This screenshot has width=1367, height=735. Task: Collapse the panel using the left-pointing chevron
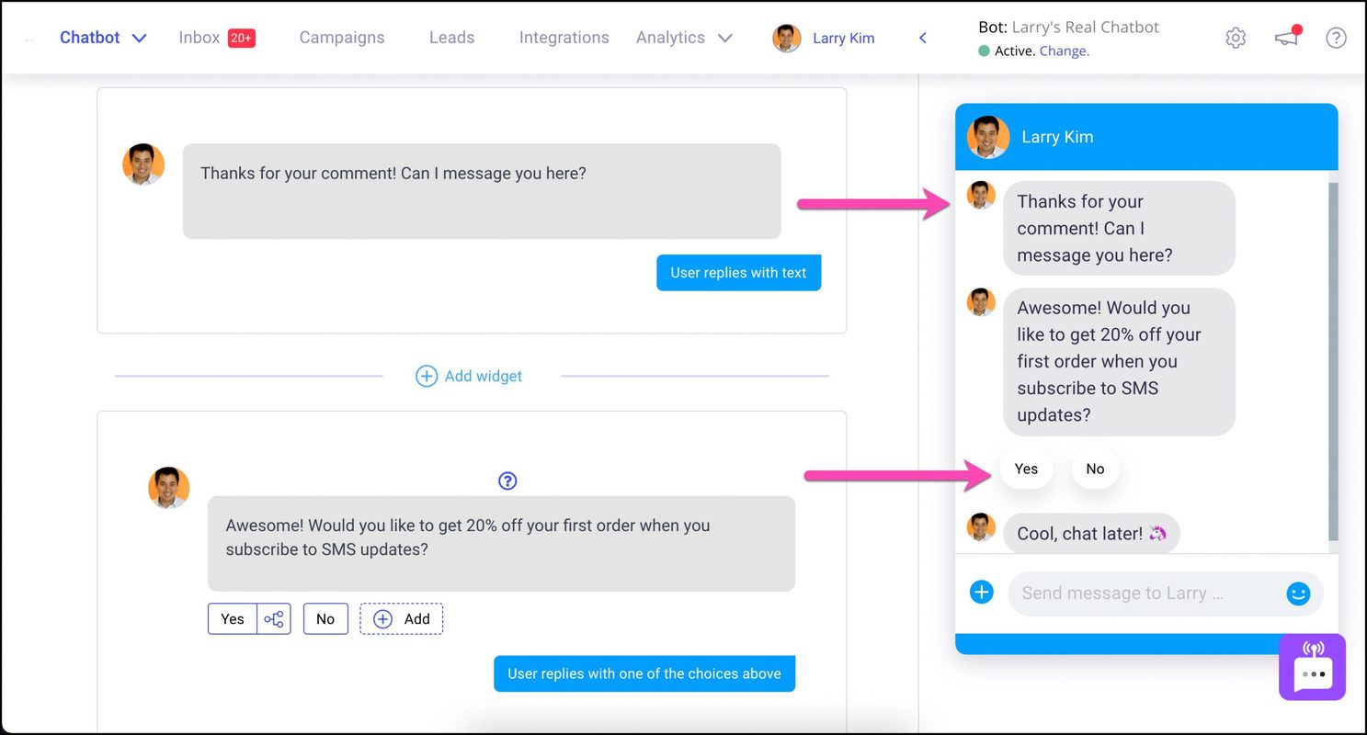(x=922, y=38)
